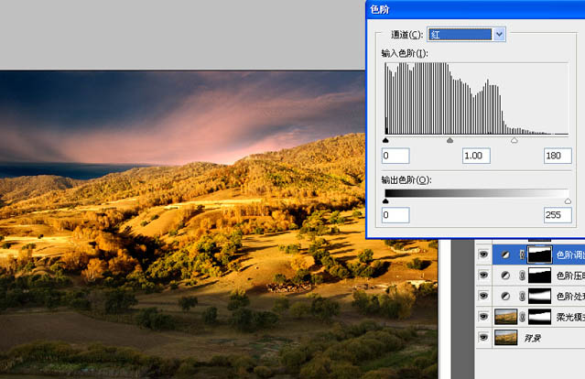The height and width of the screenshot is (379, 585).
Task: Toggle visibility of the 背景 layer
Action: tap(482, 338)
